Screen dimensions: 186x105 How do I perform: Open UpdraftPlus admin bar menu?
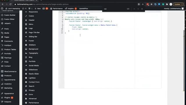pos(83,8)
